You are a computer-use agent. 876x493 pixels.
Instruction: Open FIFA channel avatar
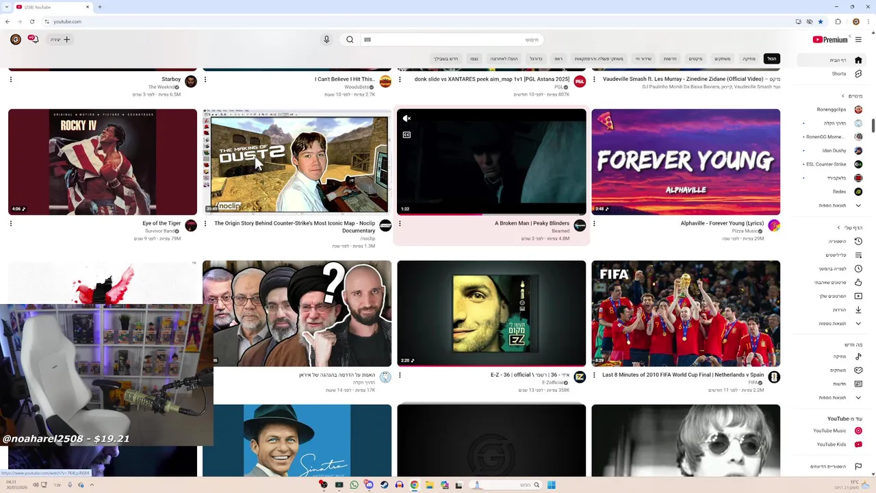pos(774,377)
